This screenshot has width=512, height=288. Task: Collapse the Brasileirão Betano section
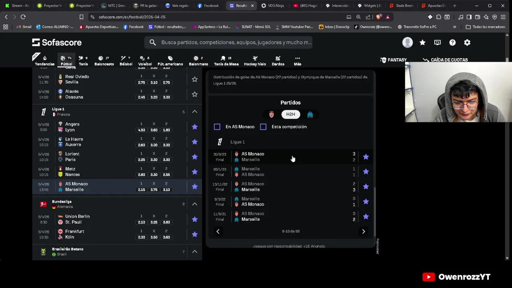click(194, 252)
